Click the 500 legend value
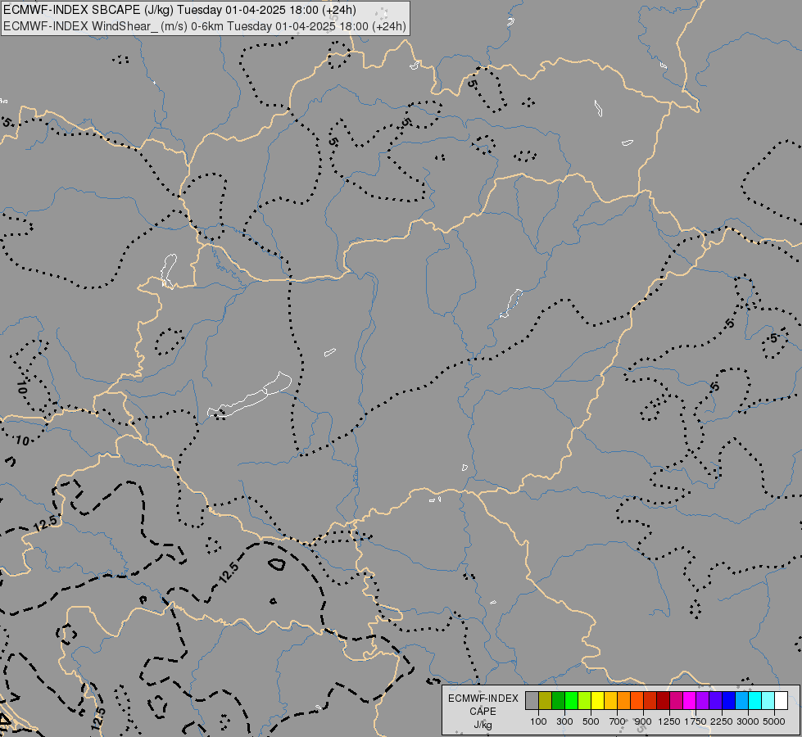This screenshot has height=737, width=802. click(591, 721)
